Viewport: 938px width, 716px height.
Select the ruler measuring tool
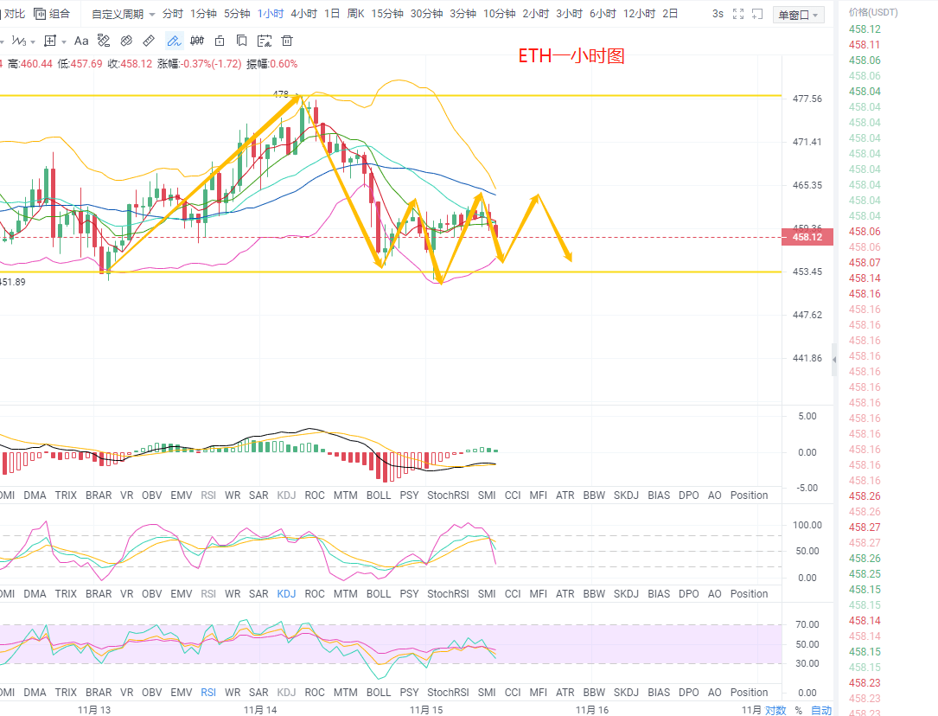point(149,41)
